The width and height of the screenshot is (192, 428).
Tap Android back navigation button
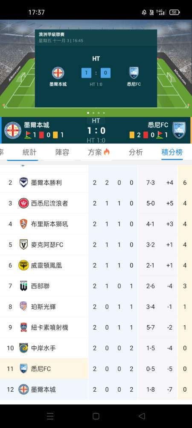click(142, 416)
